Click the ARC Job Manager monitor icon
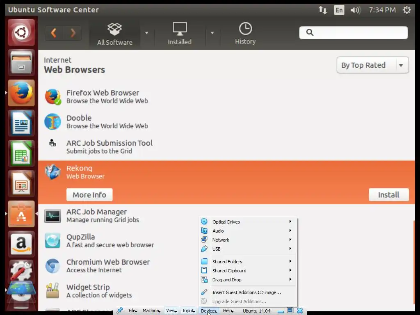The width and height of the screenshot is (420, 315). click(x=52, y=216)
